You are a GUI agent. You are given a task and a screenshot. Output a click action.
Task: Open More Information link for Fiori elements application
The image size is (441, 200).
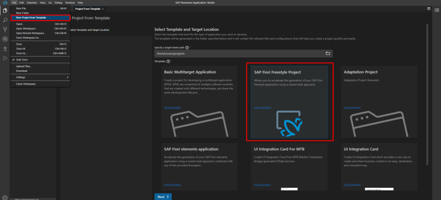coord(172,184)
